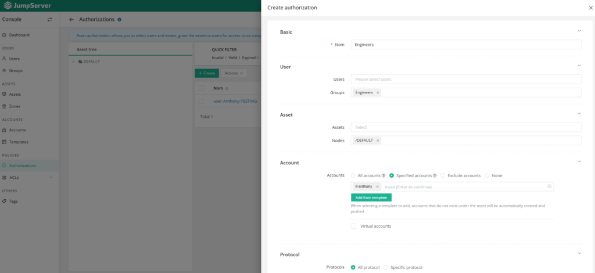Go to Dashboard in the sidebar
Viewport: 595px width, 273px height.
(x=19, y=35)
